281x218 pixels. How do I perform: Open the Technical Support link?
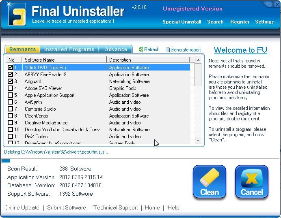pos(116,207)
